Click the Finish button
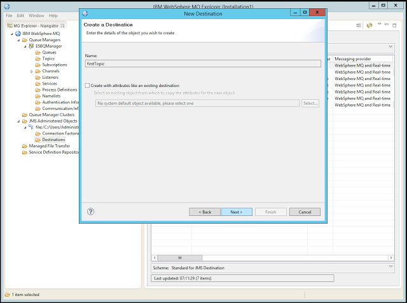The image size is (407, 303). pyautogui.click(x=271, y=212)
